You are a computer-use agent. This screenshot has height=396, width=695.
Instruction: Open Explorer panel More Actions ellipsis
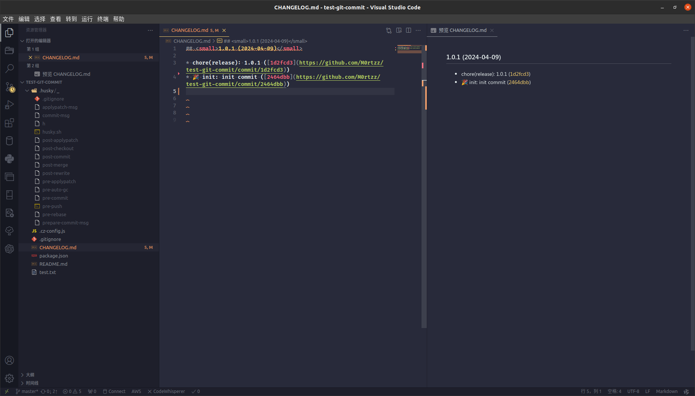[150, 30]
